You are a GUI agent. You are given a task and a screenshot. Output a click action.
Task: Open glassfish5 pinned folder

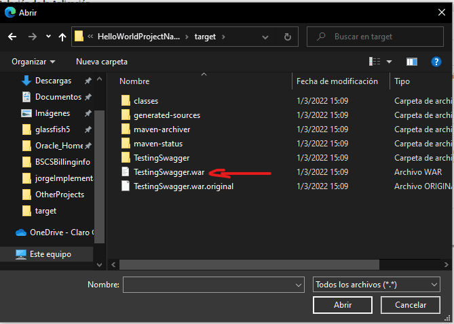pos(52,129)
